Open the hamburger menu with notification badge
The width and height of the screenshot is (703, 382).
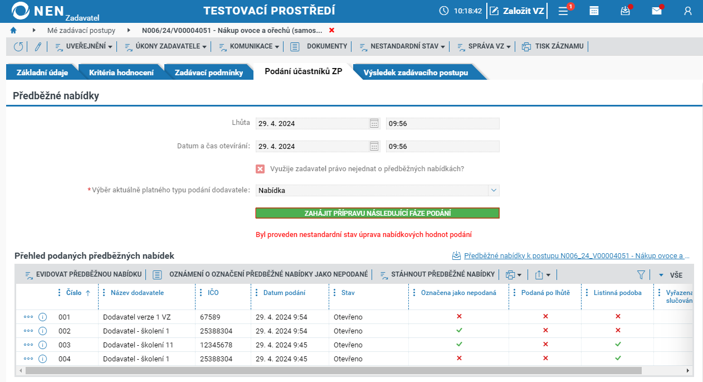coord(563,11)
